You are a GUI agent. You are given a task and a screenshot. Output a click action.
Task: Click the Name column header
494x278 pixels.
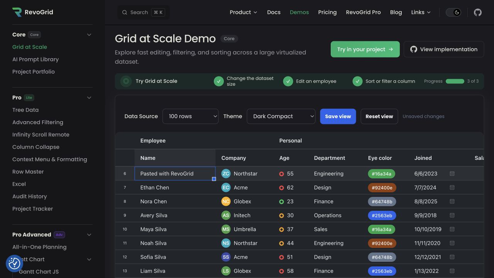point(175,158)
